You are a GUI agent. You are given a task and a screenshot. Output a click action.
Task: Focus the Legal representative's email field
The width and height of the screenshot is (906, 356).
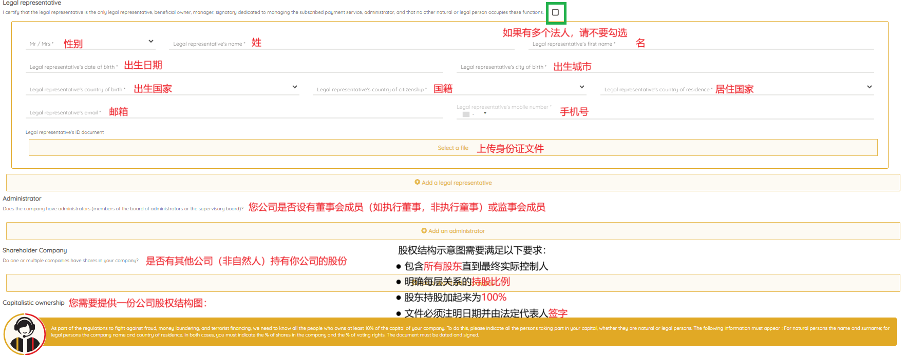(x=282, y=112)
